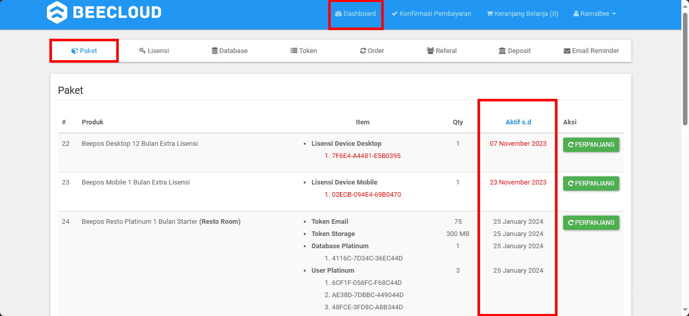Click PERPANJANG for Beepos Desktop 12 Bulan
This screenshot has height=316, width=689.
(x=591, y=145)
